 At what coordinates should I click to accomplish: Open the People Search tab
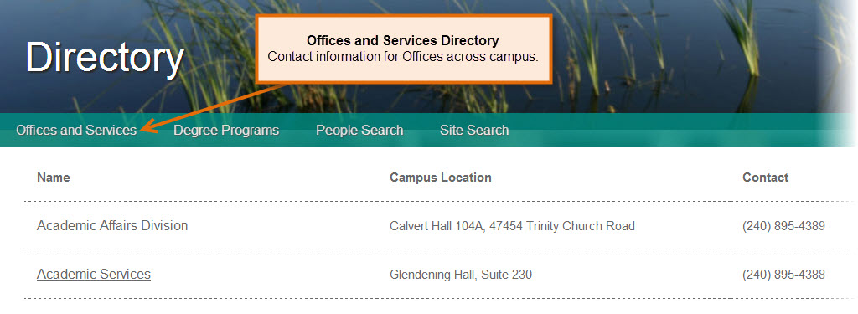[359, 130]
